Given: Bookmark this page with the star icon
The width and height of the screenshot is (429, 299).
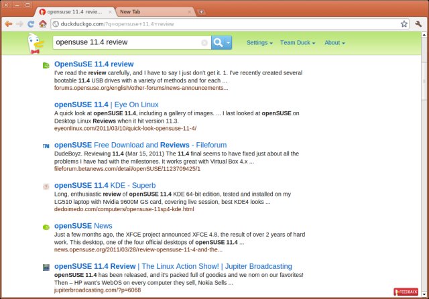Looking at the screenshot, I should (404, 23).
